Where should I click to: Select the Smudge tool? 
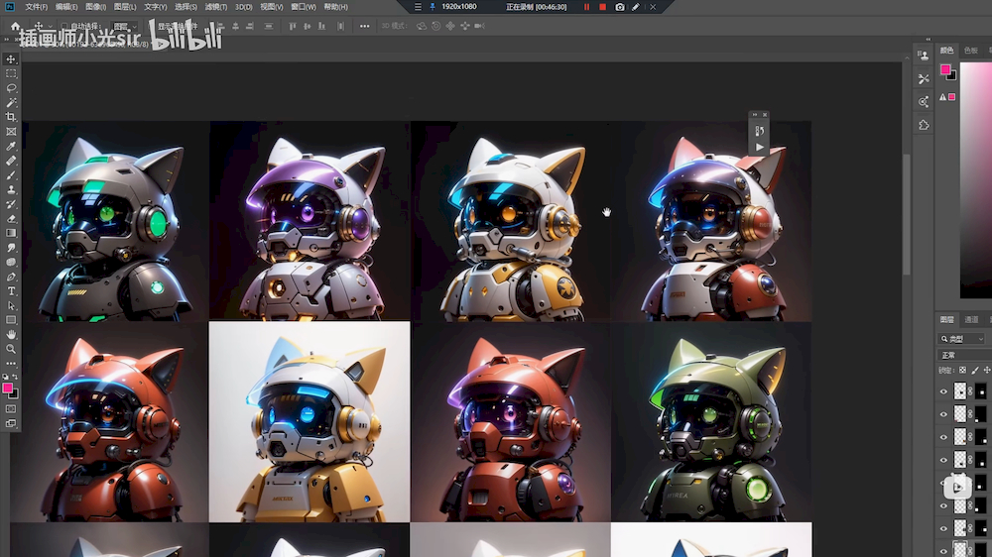click(x=11, y=248)
